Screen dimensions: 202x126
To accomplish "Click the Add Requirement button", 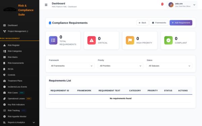I will click(x=181, y=23).
